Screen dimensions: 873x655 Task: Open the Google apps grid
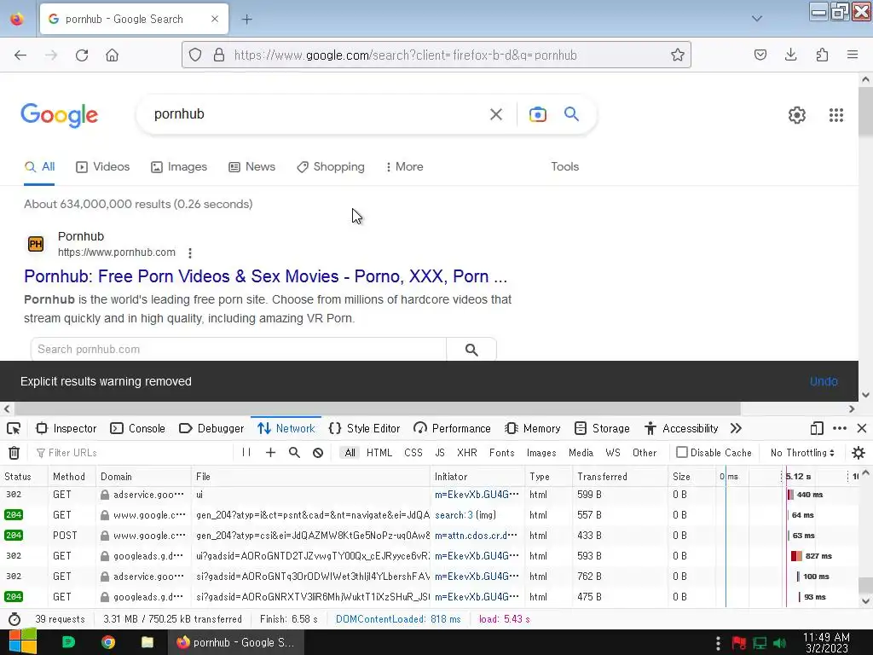pos(835,115)
